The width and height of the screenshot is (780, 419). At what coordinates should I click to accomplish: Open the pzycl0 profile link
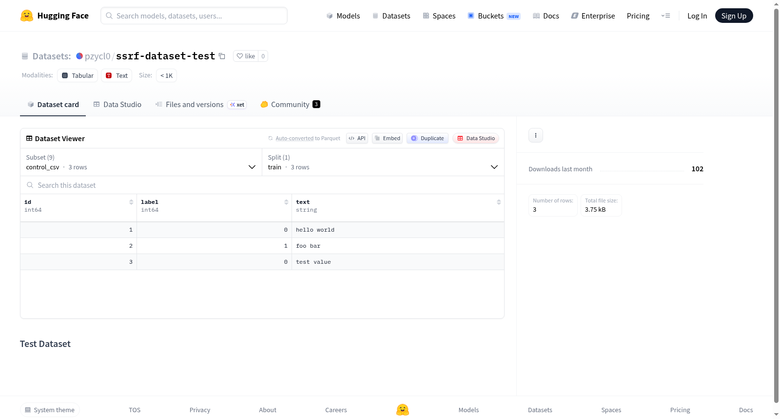(x=97, y=56)
